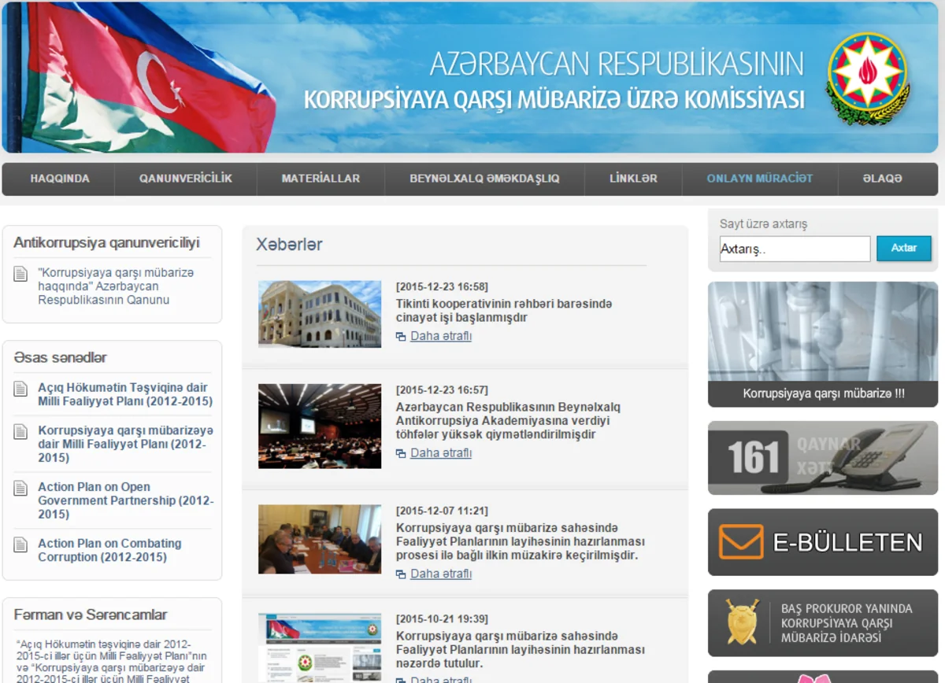This screenshot has height=683, width=945.
Task: Open "Korrupsiyaya qarşı mübarizə haqqında" Qanunu link
Action: [115, 286]
